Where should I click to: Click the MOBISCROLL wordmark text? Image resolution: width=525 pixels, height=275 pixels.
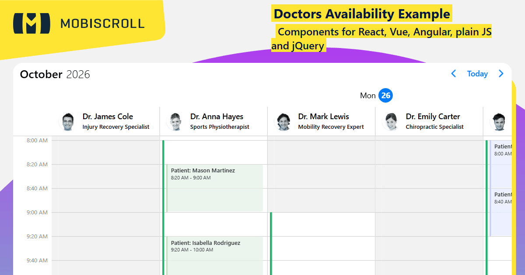coord(102,23)
